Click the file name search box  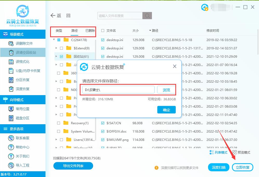click(120, 16)
